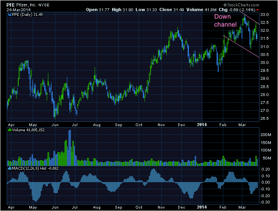Click the 'Aug' label under the price chart
The image size is (278, 211).
pyautogui.click(x=97, y=125)
